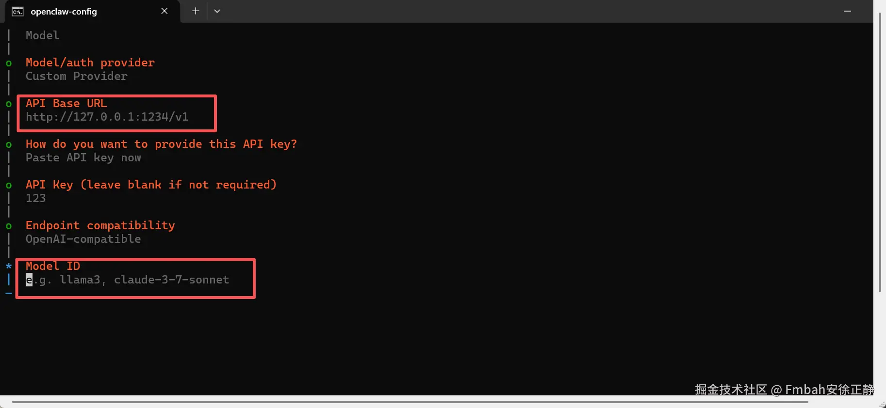The width and height of the screenshot is (886, 408).
Task: Click the OpenAI-compatible answer text
Action: 83,239
